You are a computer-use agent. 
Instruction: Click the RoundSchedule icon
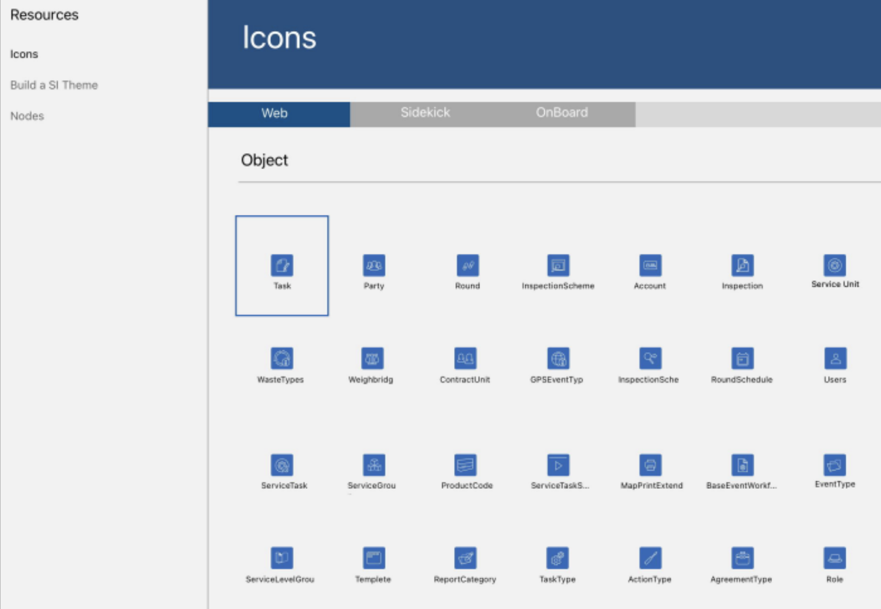pos(742,359)
